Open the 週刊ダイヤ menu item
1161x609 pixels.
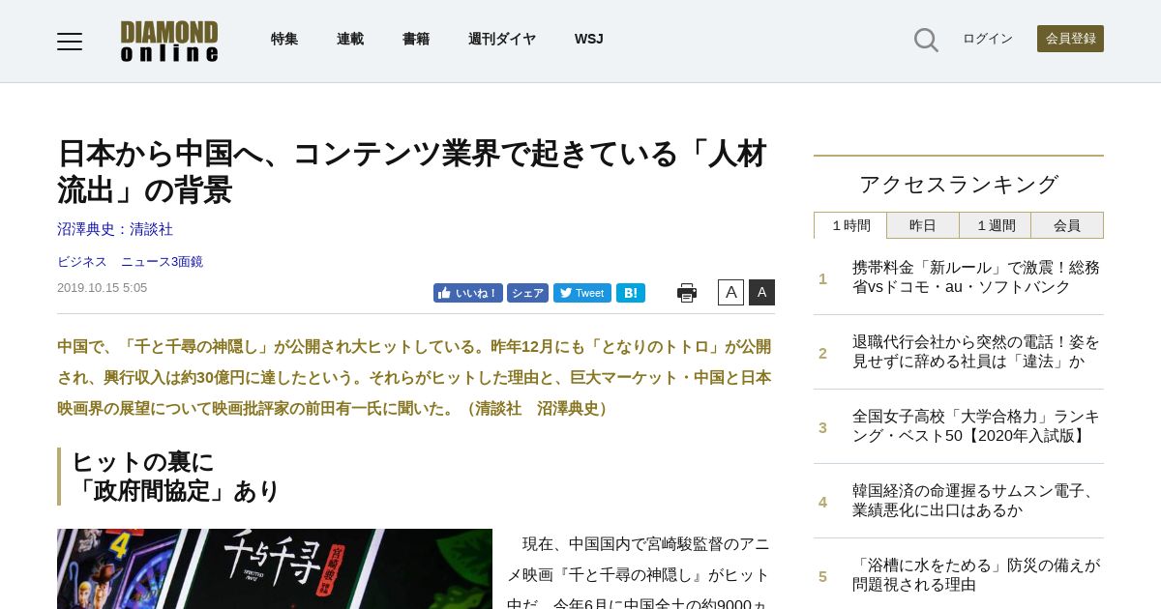pos(502,39)
